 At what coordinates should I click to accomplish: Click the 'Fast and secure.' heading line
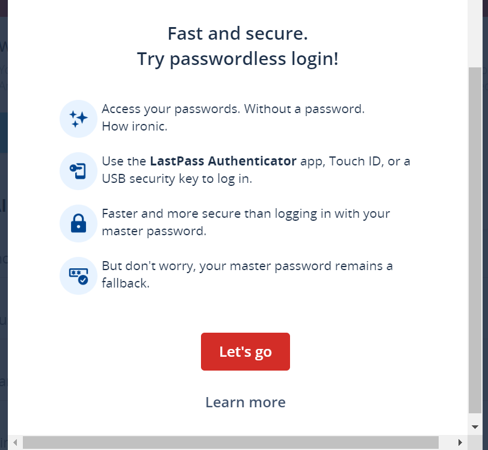click(x=238, y=34)
